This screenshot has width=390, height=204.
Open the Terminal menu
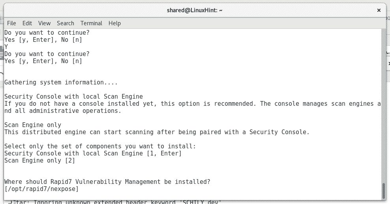click(x=91, y=23)
